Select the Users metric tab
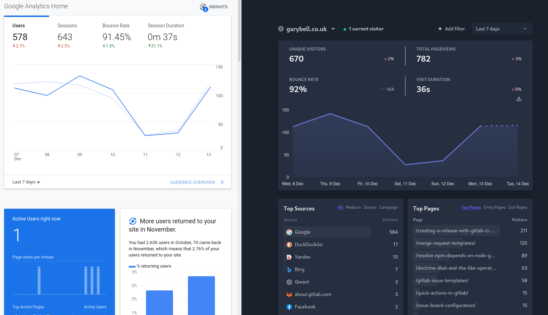 pos(26,36)
